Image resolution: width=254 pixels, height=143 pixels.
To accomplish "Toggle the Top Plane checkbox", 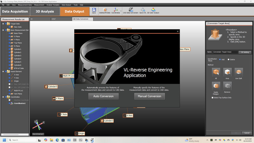I will [10, 43].
